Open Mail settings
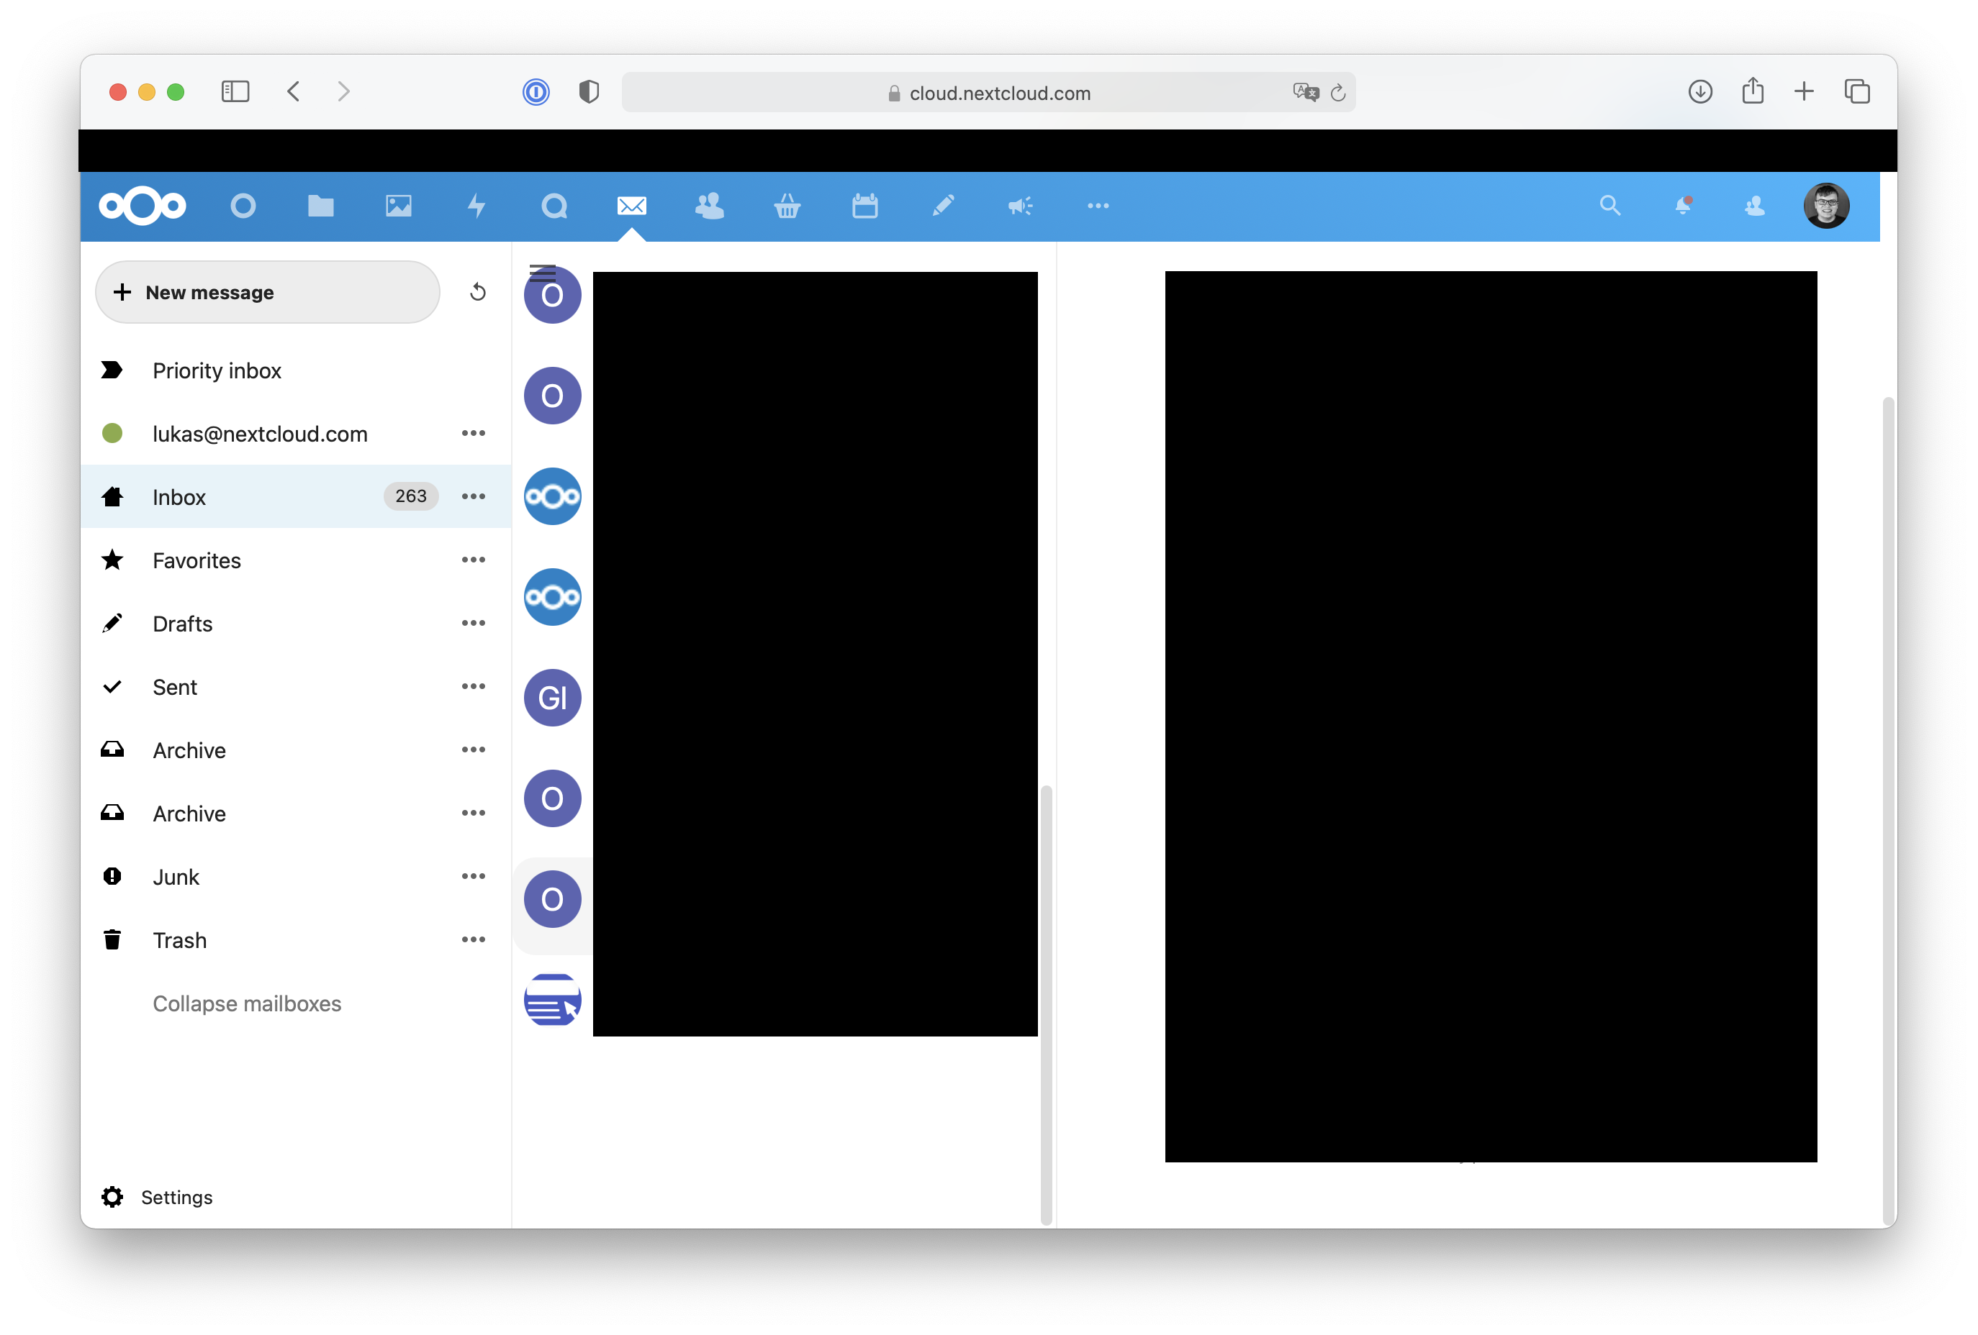 pyautogui.click(x=176, y=1197)
